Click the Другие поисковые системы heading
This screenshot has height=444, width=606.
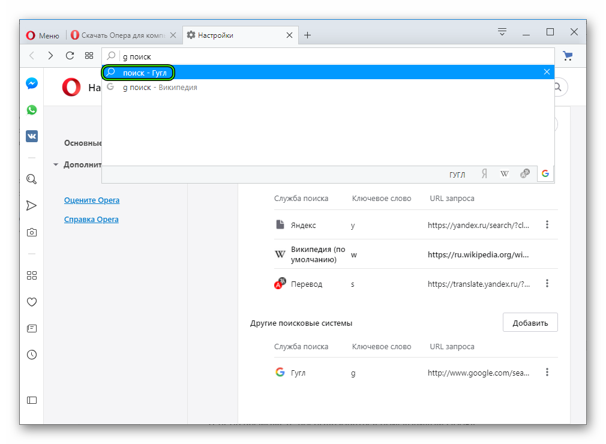coord(301,323)
